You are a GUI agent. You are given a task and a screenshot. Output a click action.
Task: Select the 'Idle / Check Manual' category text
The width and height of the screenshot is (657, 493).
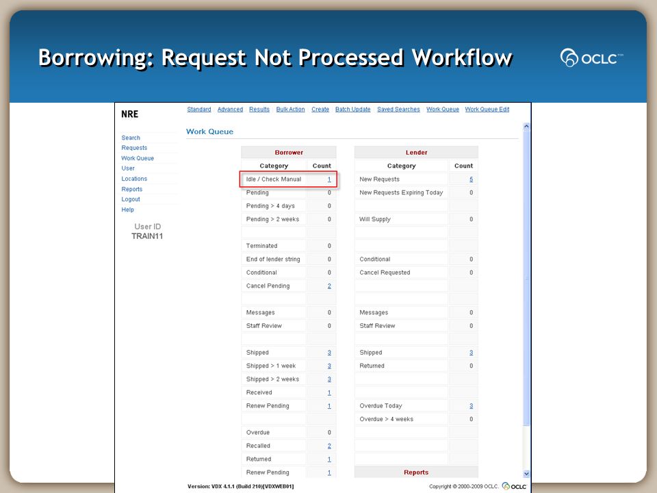point(274,179)
